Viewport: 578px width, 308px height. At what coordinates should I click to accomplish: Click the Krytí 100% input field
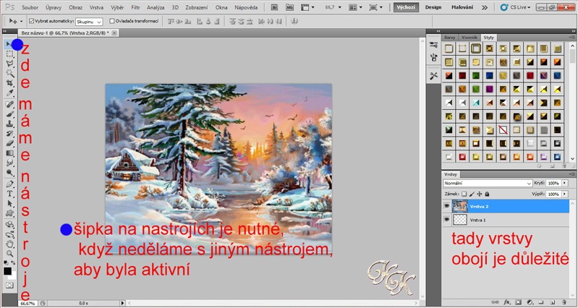click(553, 183)
